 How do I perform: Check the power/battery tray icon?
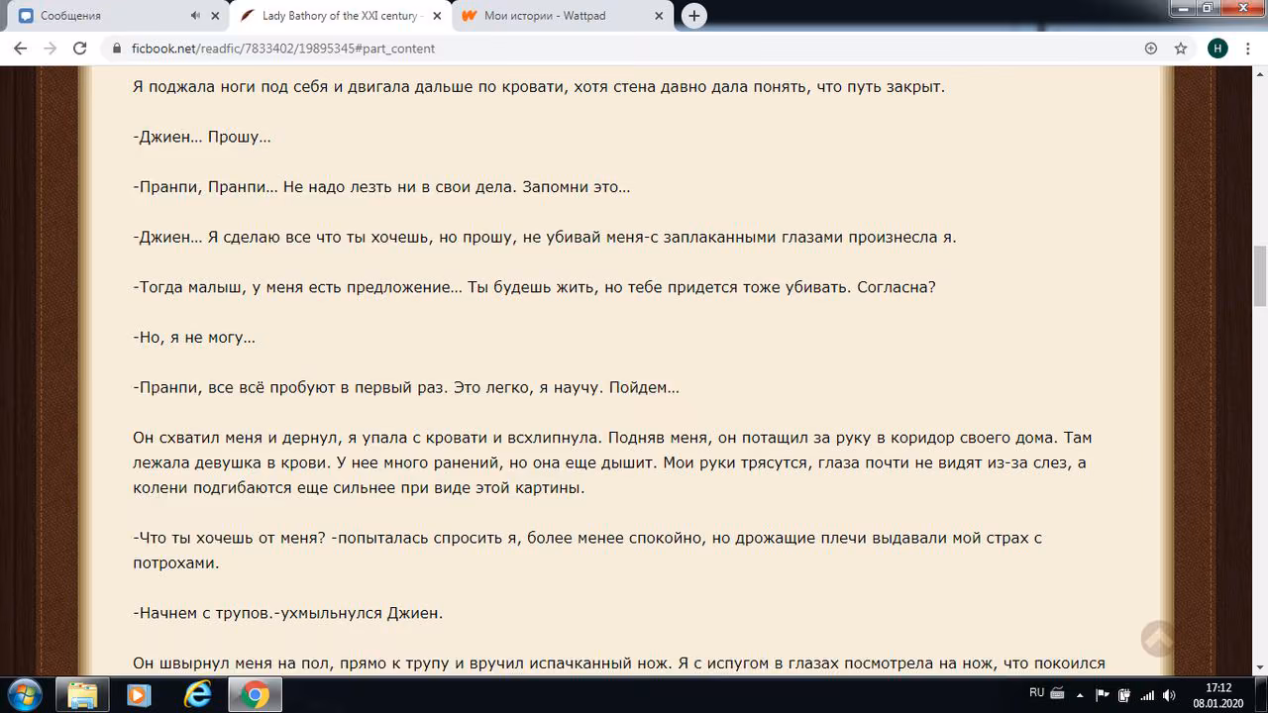pos(1124,695)
